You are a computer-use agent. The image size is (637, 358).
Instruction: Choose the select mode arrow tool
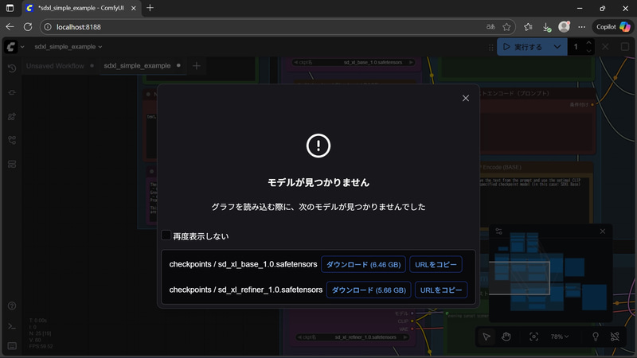point(487,337)
